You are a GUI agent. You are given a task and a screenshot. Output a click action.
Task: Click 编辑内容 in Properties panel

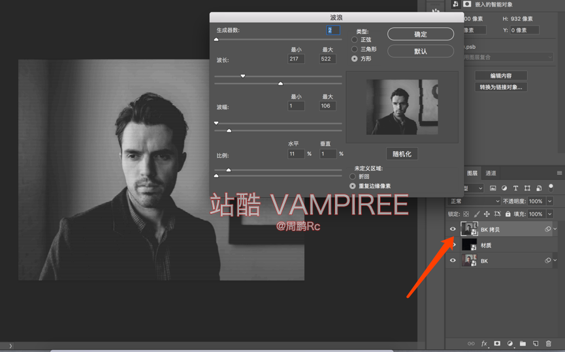tap(501, 76)
